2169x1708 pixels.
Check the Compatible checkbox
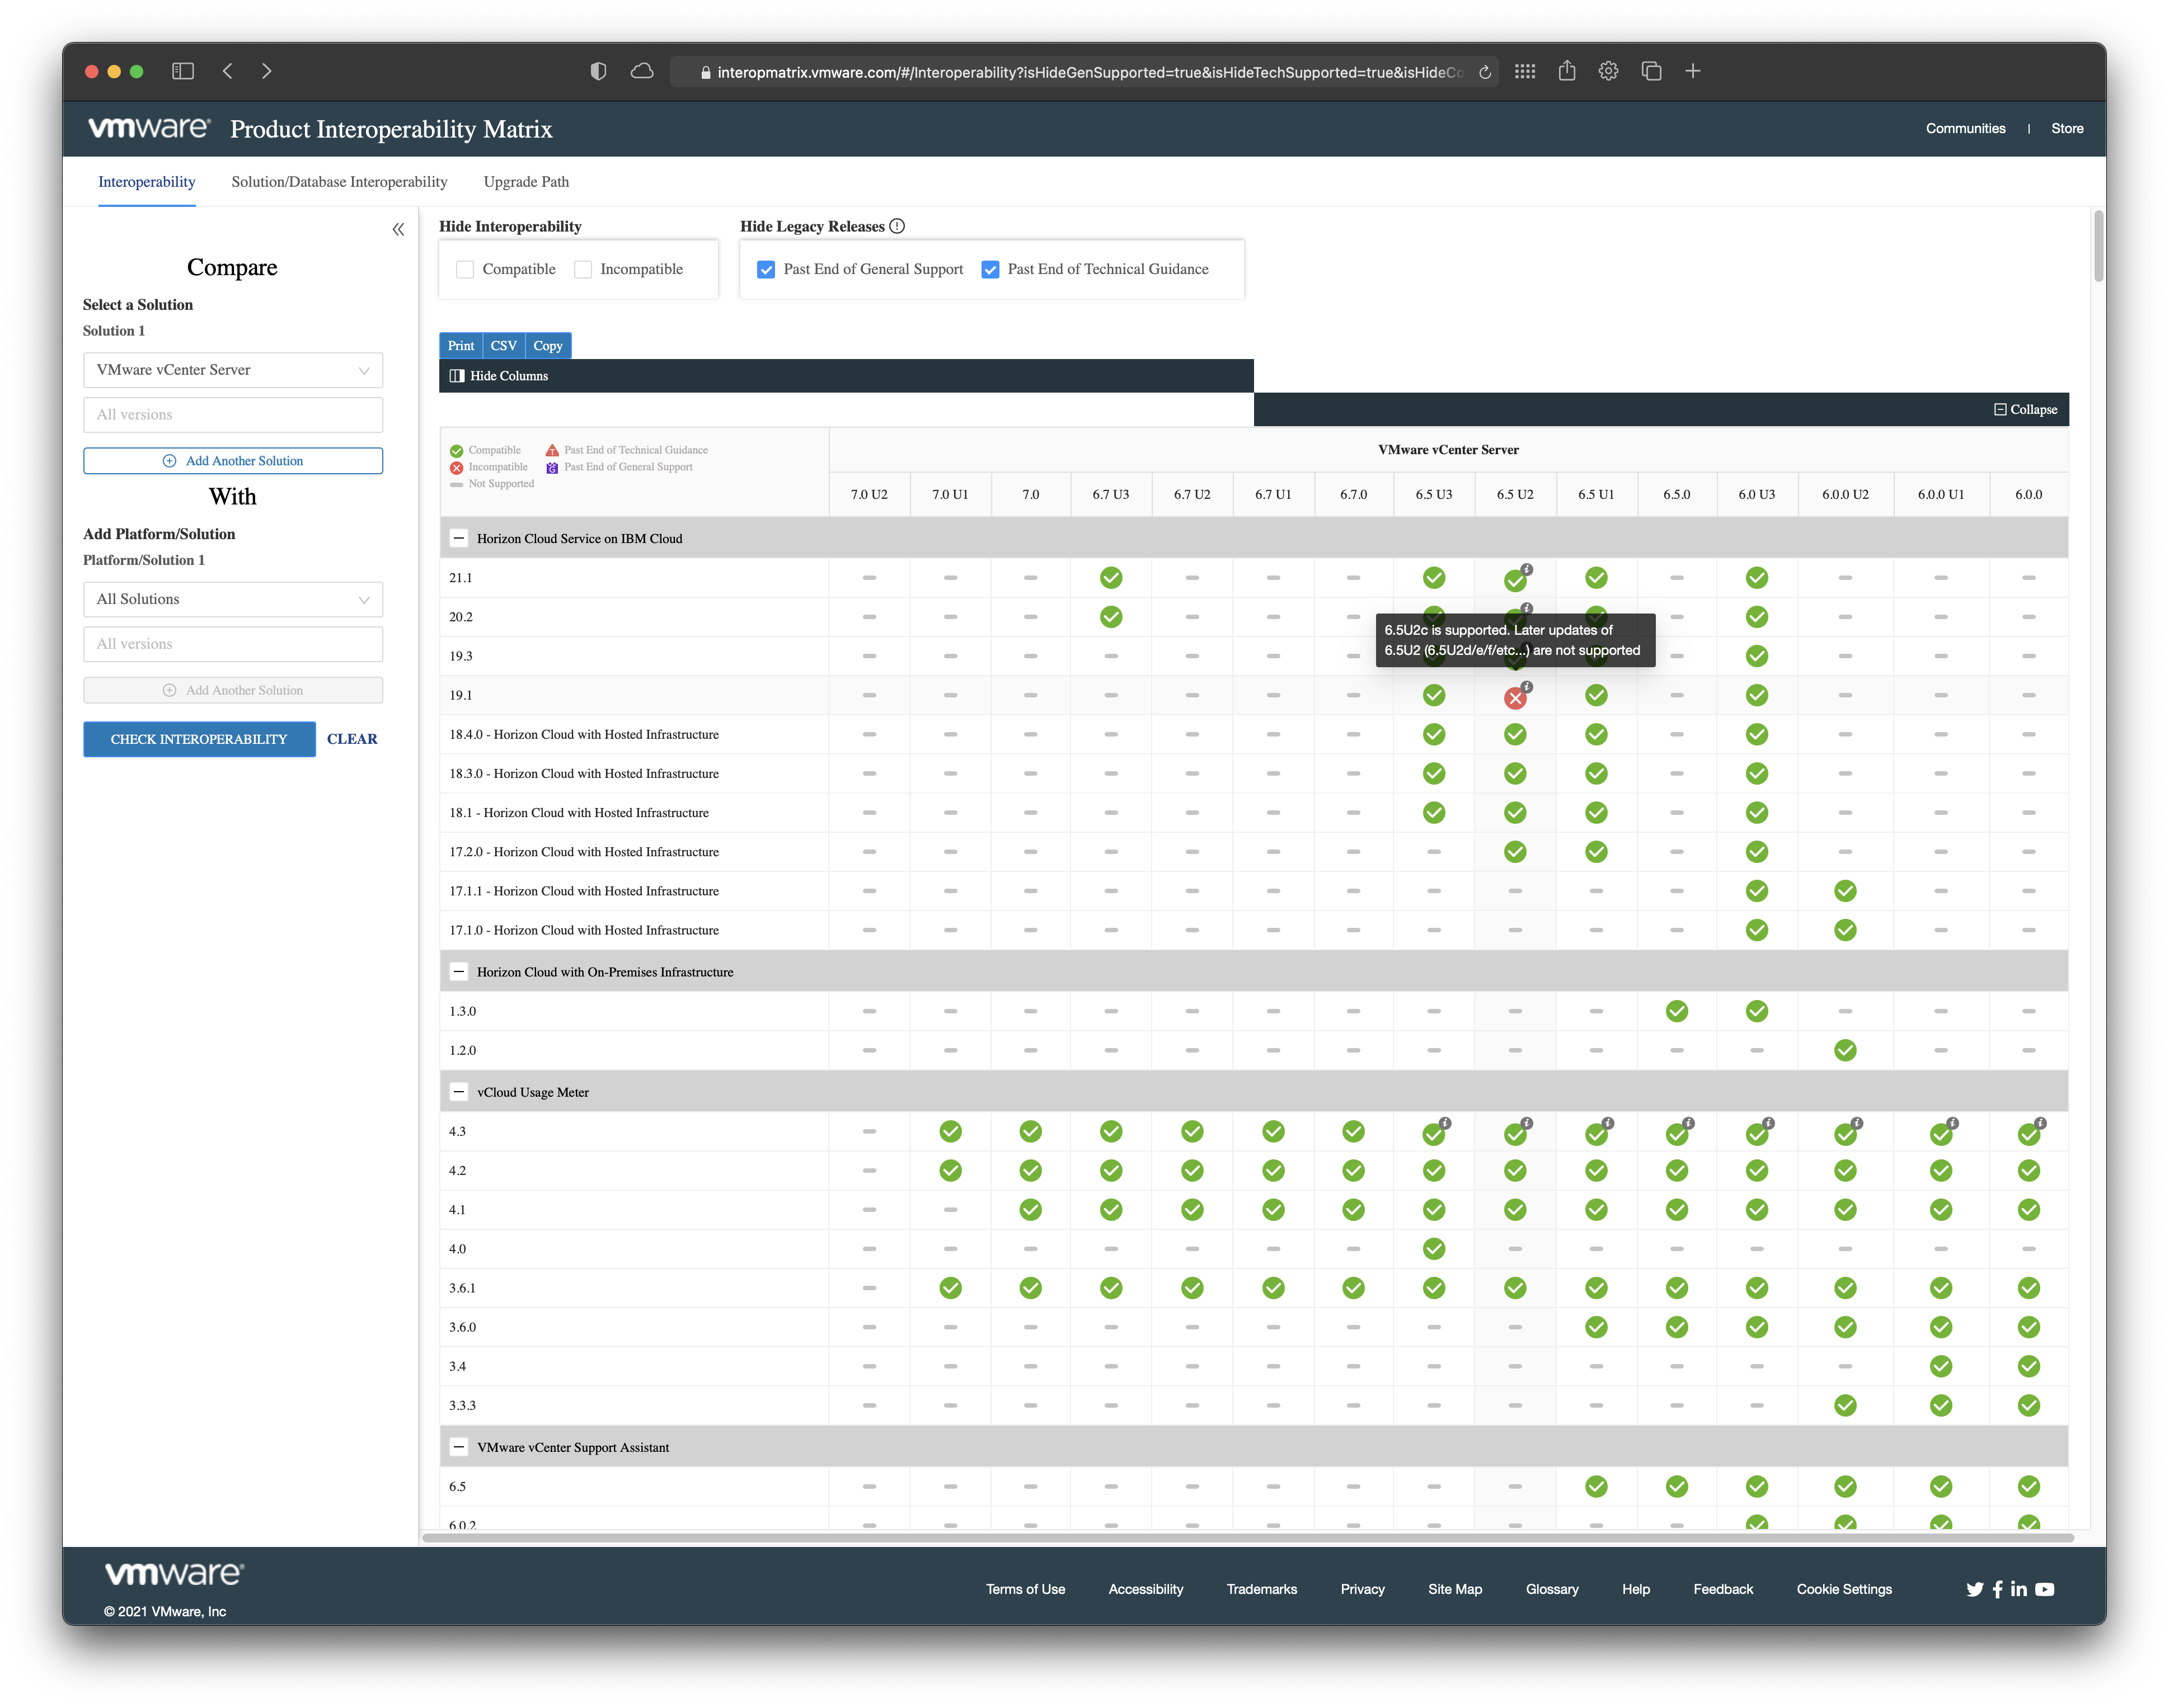[465, 269]
